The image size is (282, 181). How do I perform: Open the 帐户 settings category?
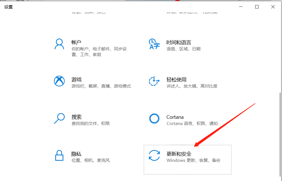tap(93, 48)
